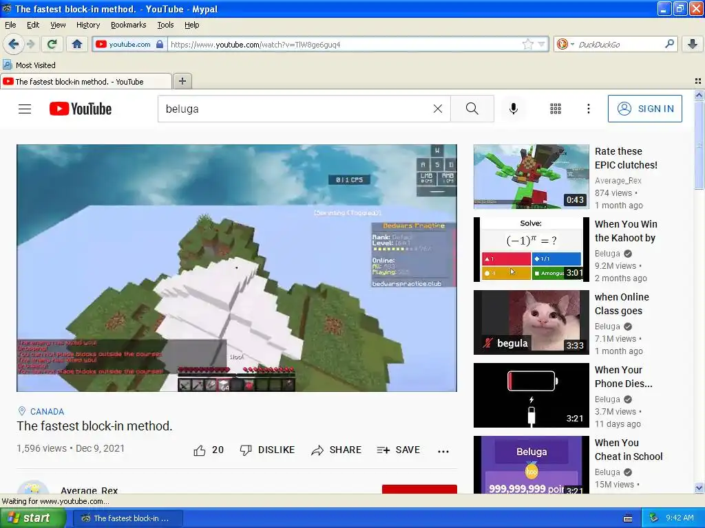
Task: Open 'when Online Class goes' video title
Action: pyautogui.click(x=622, y=304)
